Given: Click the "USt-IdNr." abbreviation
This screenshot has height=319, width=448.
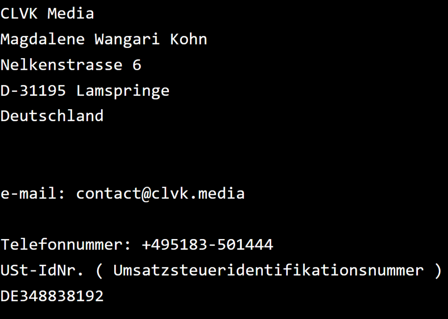Looking at the screenshot, I should coord(42,270).
